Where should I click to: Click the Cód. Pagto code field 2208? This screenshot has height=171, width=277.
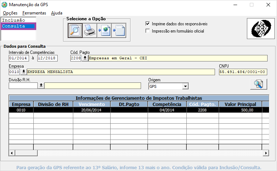[76, 58]
